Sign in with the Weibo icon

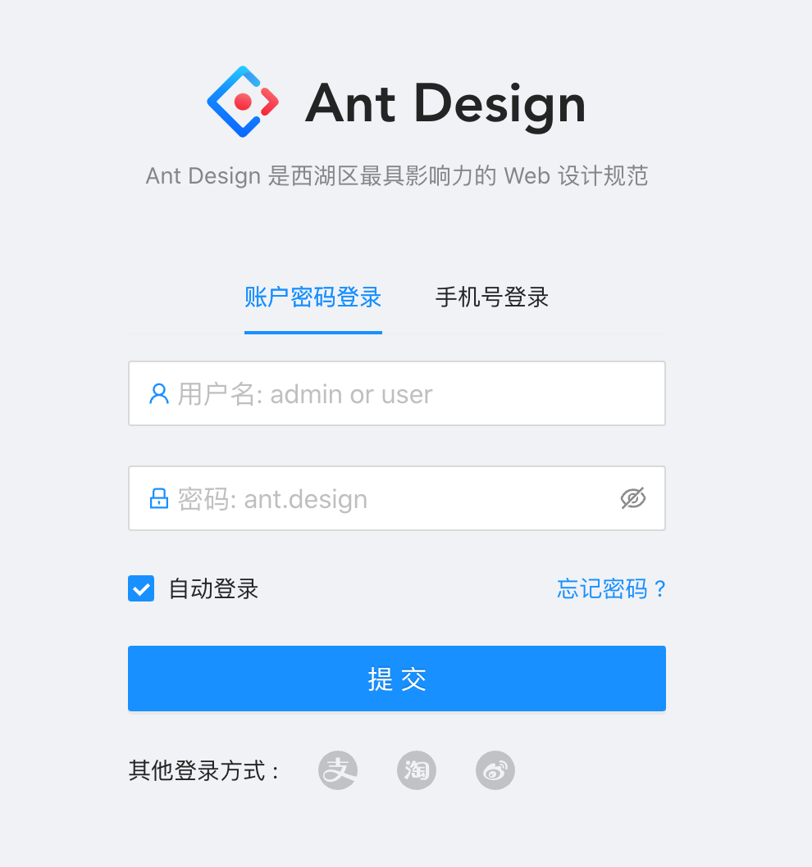click(495, 770)
